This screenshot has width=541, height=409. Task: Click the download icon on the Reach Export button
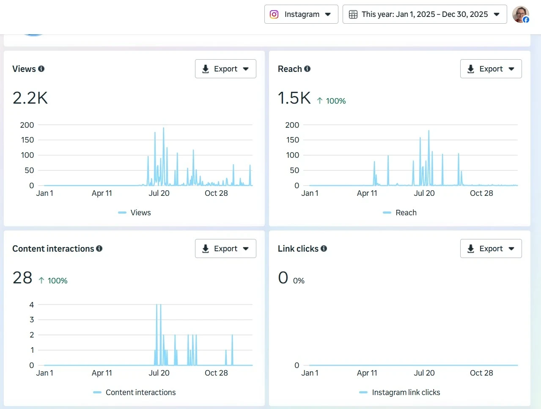pos(470,69)
